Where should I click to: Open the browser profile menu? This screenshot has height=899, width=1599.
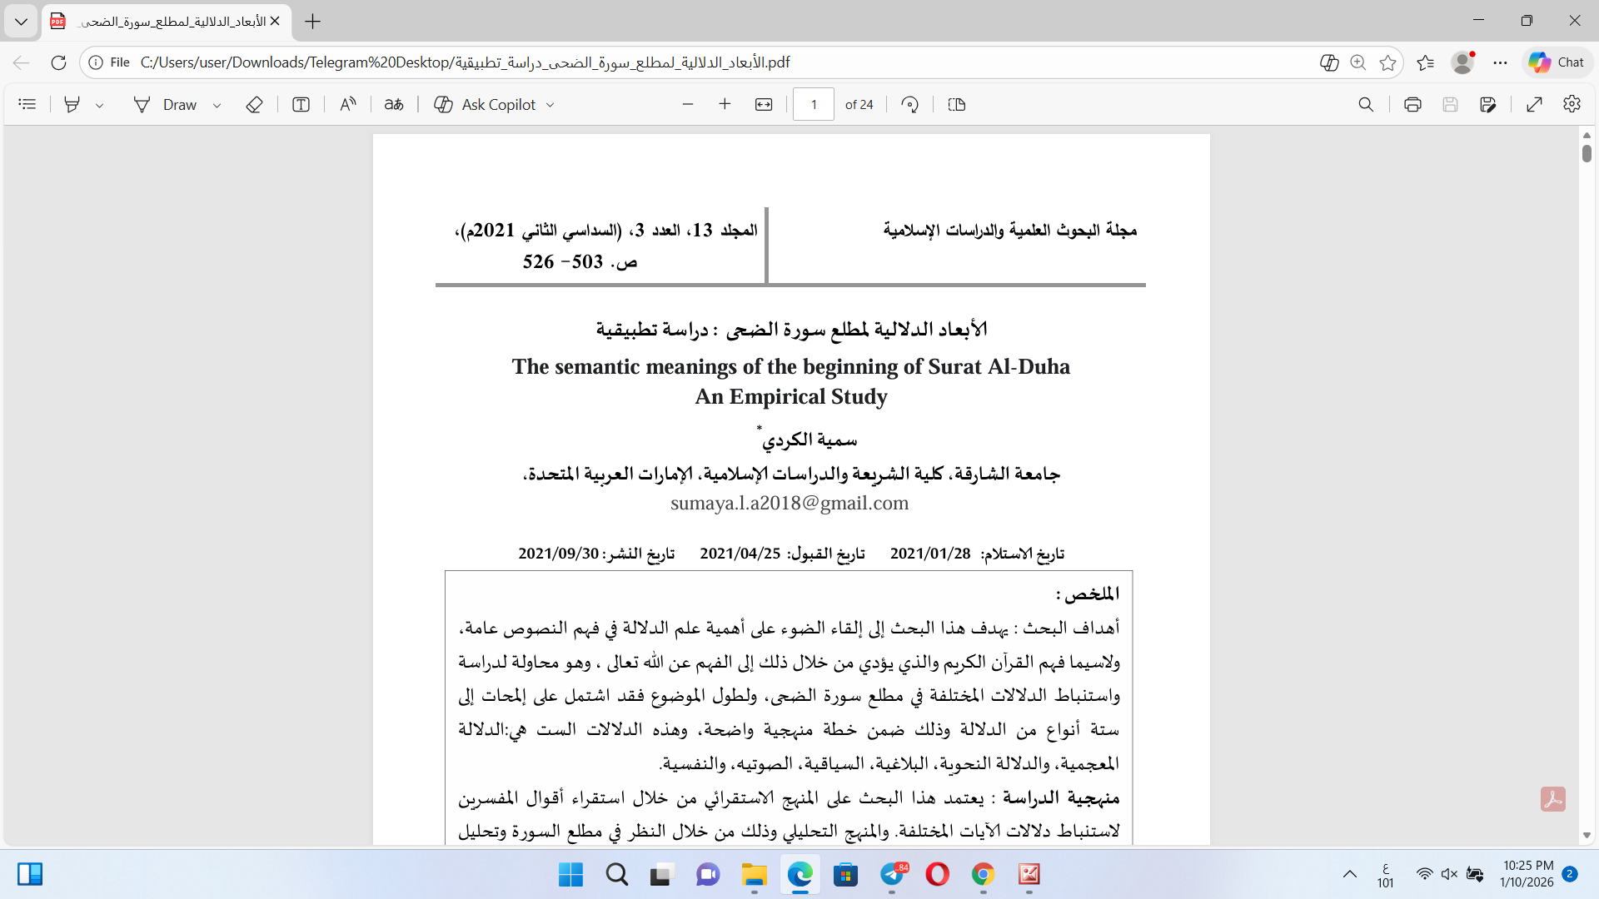point(1463,62)
